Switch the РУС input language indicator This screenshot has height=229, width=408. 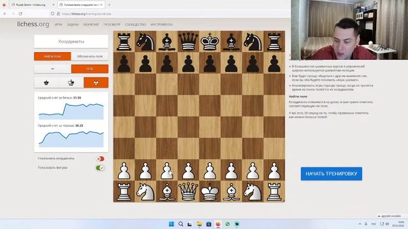coord(374,224)
